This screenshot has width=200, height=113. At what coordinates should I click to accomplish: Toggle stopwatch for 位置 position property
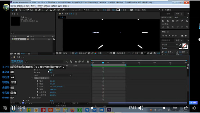pos(37,84)
